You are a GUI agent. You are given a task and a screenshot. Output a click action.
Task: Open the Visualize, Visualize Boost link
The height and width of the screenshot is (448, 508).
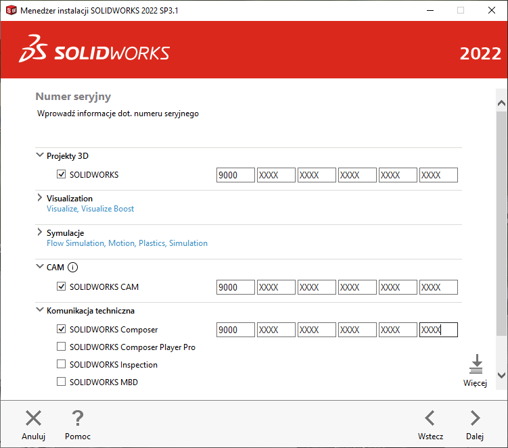point(90,209)
